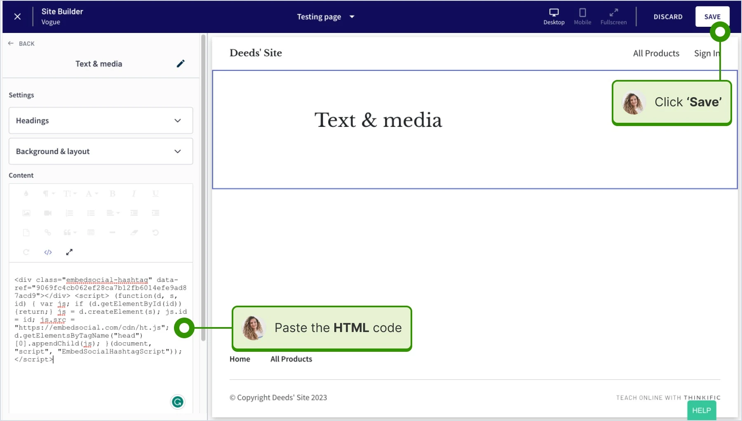Switch to Mobile preview
This screenshot has height=421, width=742.
[582, 17]
